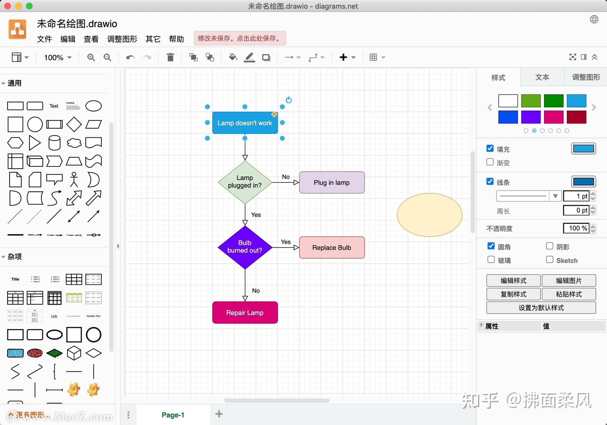This screenshot has height=425, width=607.
Task: Delete selection with trash icon
Action: [170, 57]
